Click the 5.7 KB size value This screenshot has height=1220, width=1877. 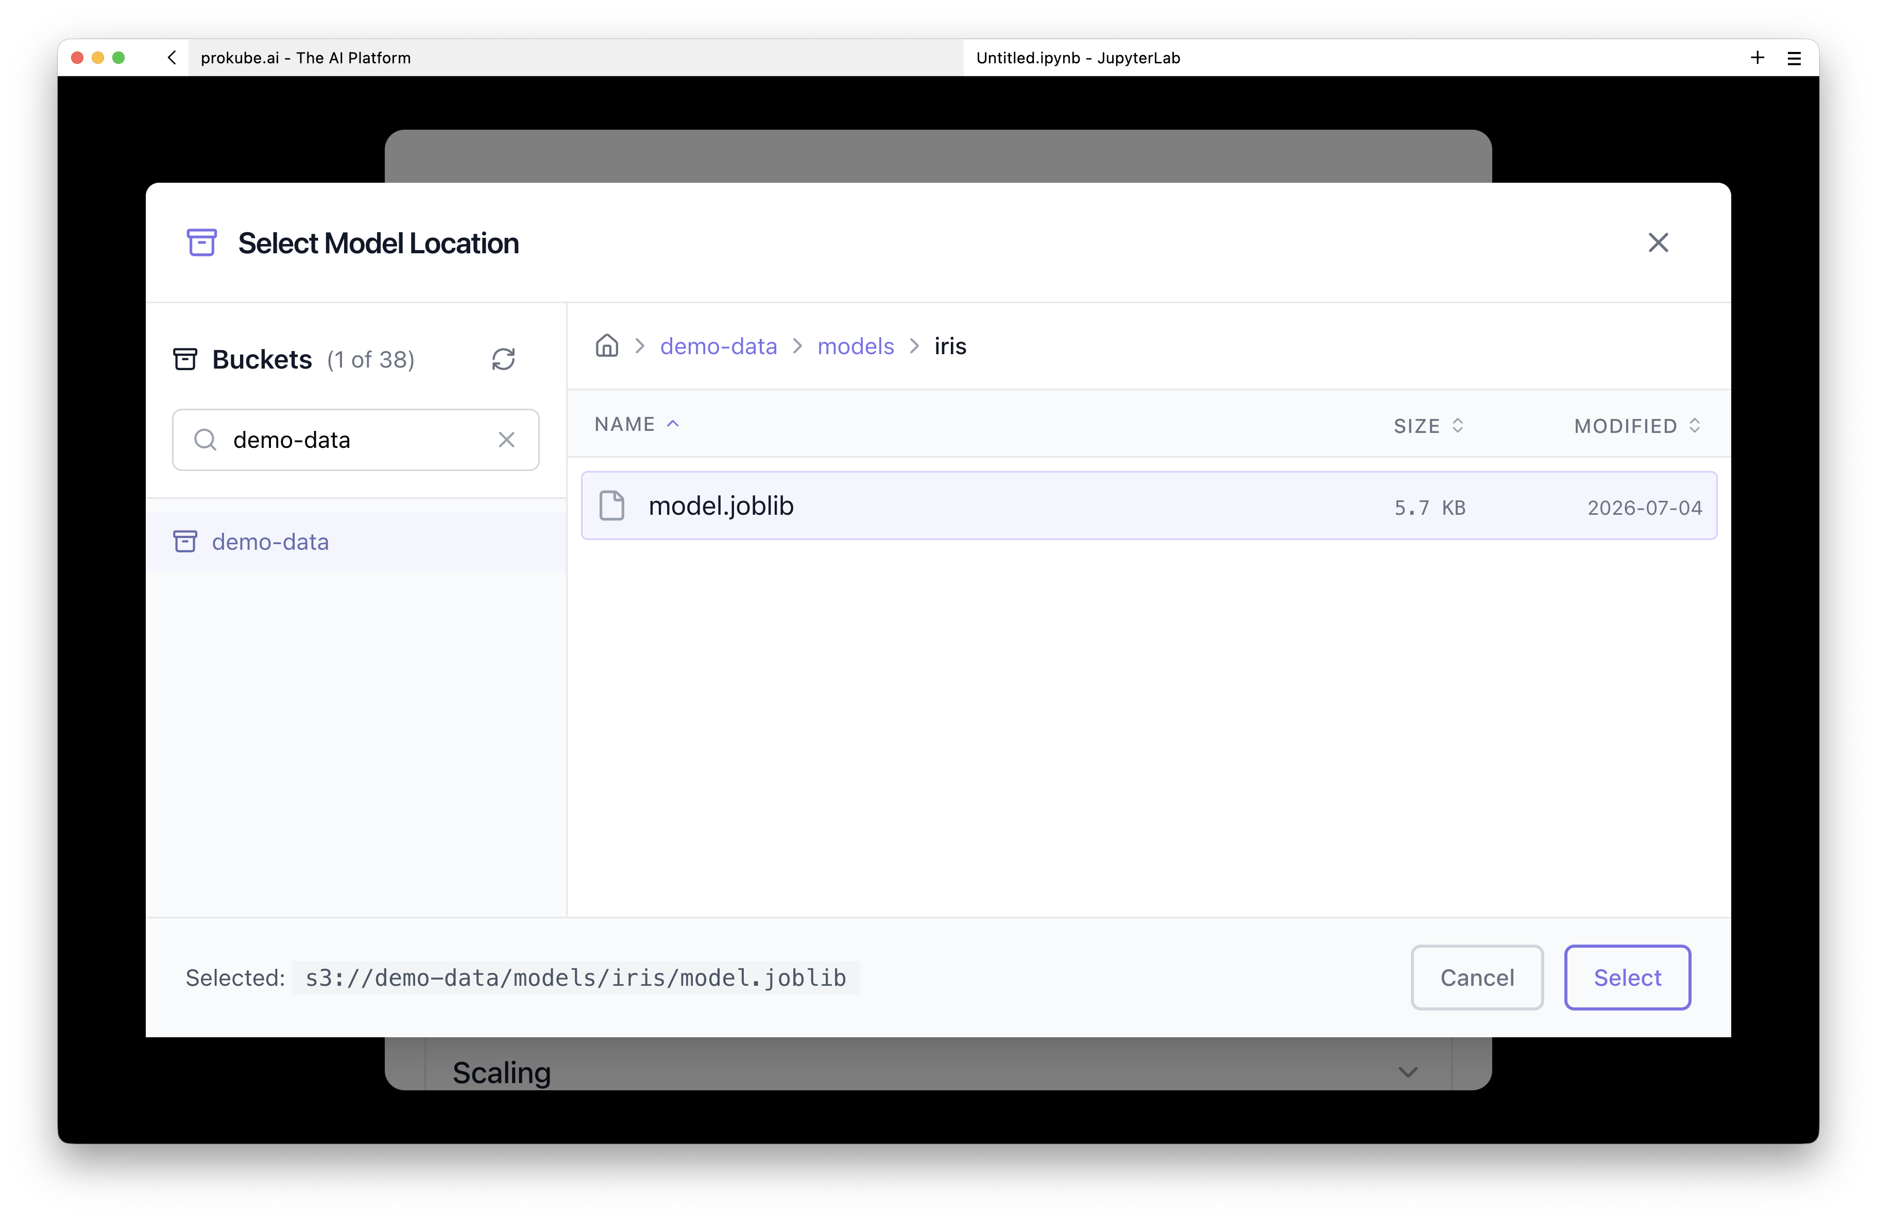pos(1429,508)
